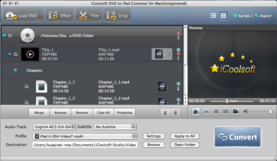This screenshot has width=277, height=161.
Task: Click the Merge button
Action: coord(39,113)
